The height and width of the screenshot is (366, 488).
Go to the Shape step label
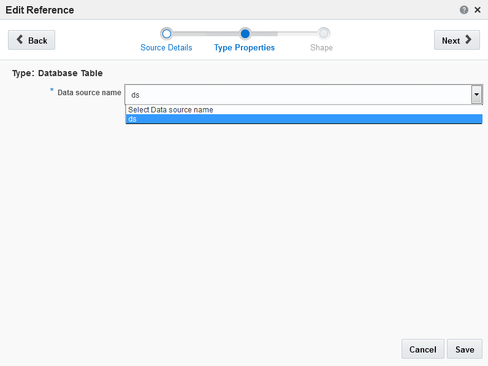(x=321, y=48)
